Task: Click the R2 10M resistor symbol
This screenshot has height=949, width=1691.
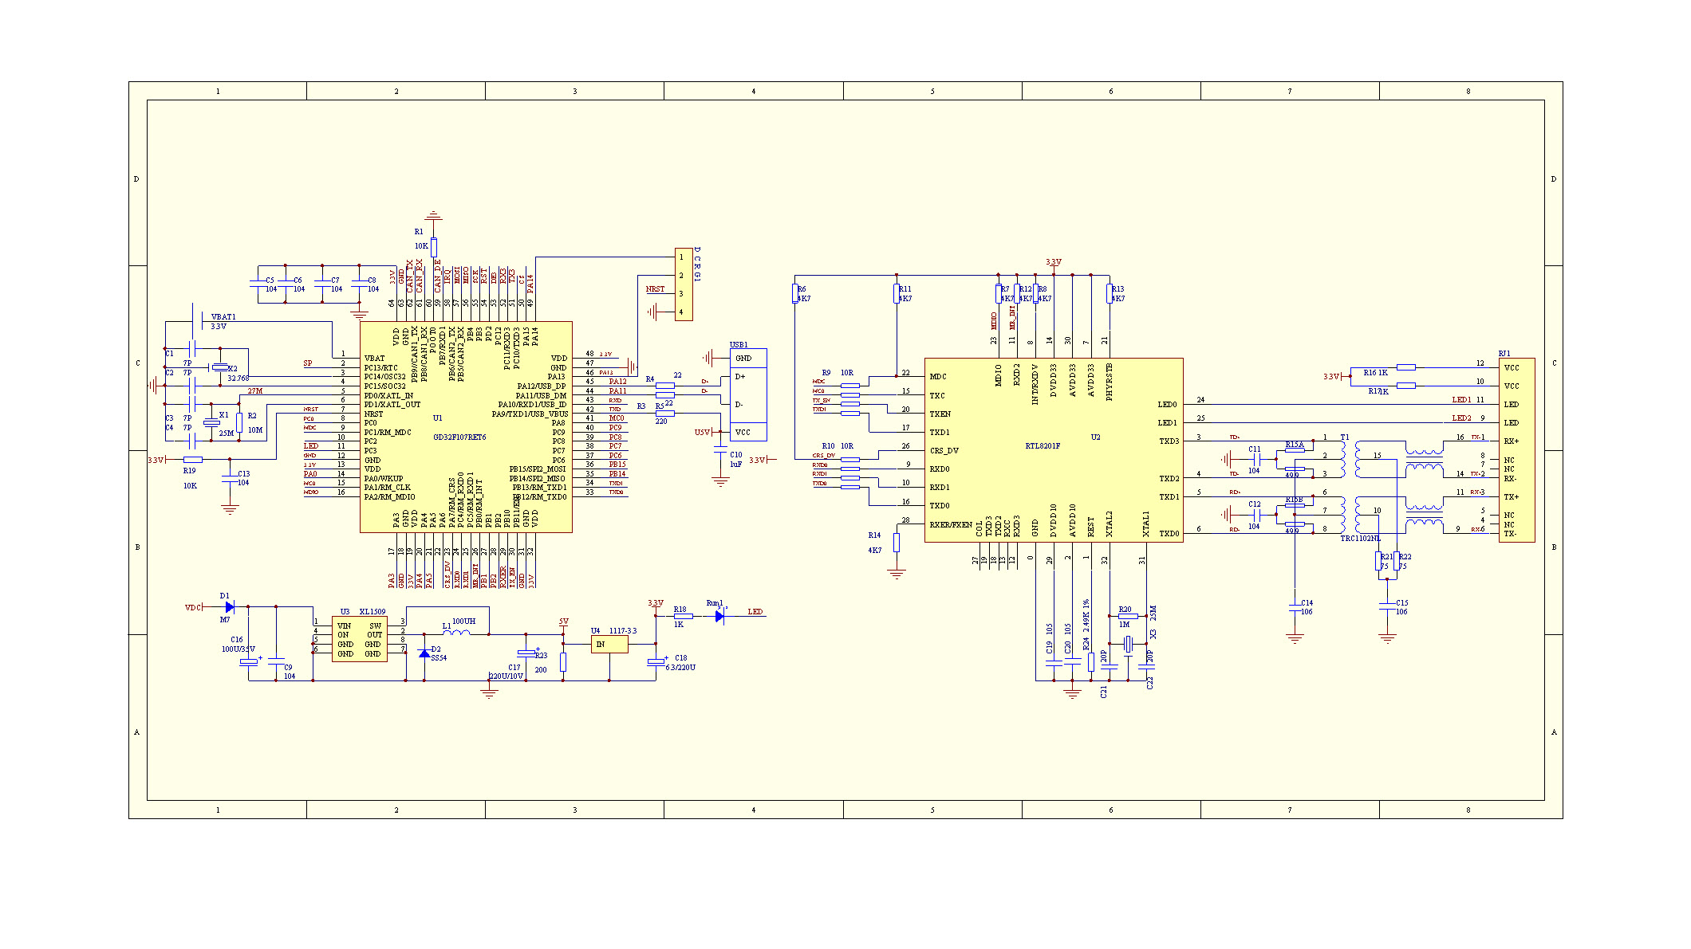Action: coord(239,422)
